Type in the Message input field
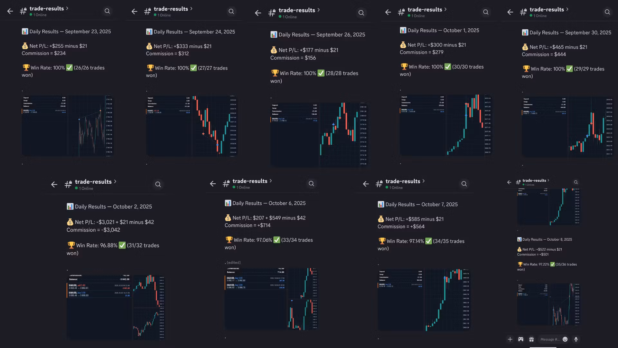 pos(550,339)
